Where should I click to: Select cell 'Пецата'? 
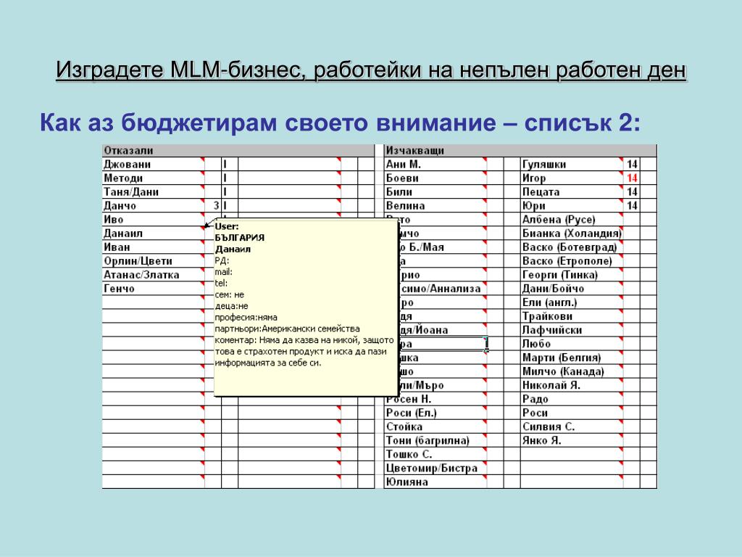click(x=572, y=191)
